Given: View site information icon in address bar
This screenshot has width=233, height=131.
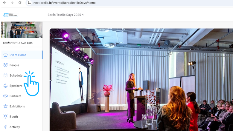Looking at the screenshot, I should coord(29,3).
